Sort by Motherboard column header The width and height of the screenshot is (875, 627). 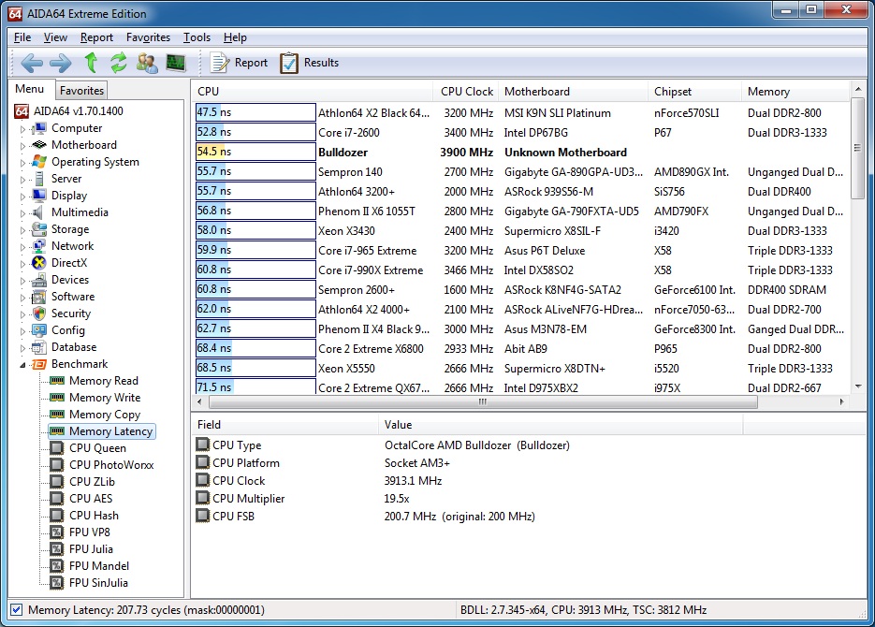point(573,92)
